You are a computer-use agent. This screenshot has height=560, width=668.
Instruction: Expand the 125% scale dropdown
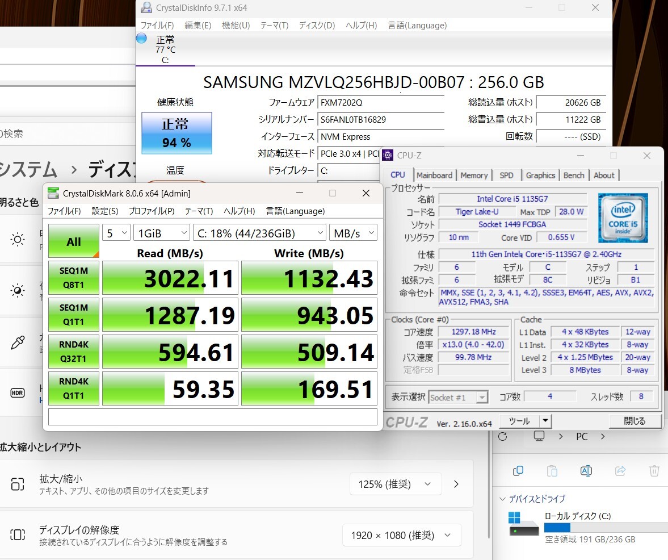396,484
